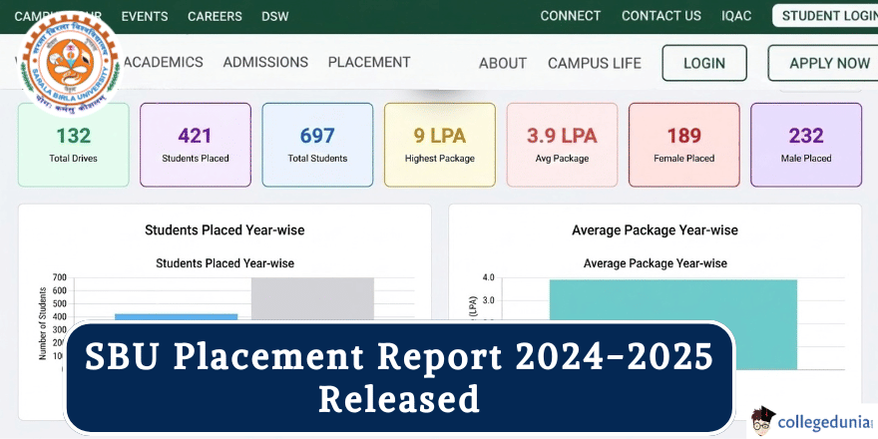Open the CAREERS top menu link

pos(216,16)
